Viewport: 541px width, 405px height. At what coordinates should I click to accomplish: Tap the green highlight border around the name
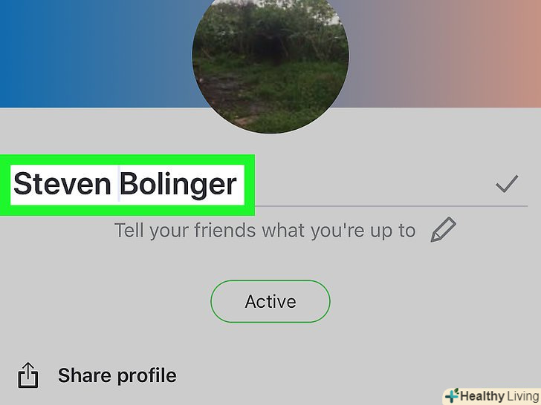click(127, 159)
